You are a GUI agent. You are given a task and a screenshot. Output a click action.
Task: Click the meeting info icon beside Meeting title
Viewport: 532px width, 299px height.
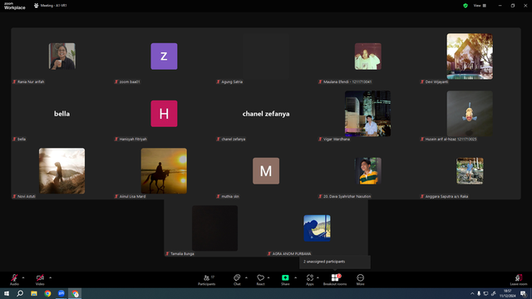click(x=36, y=6)
